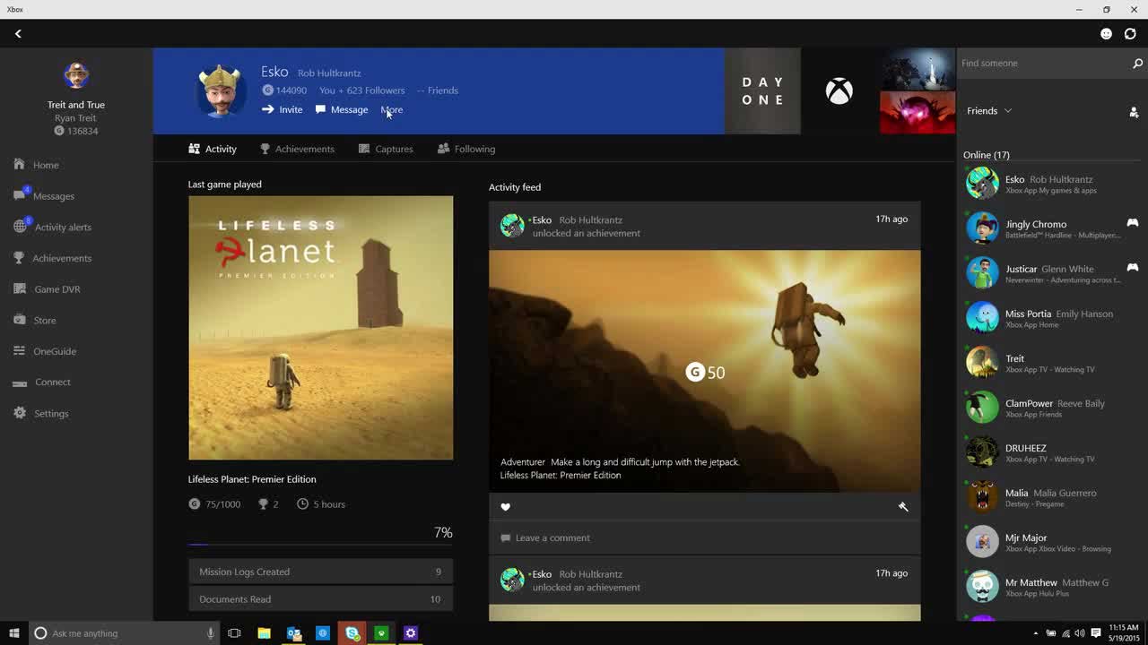Image resolution: width=1148 pixels, height=645 pixels.
Task: Select Treit in friends list
Action: point(1052,363)
